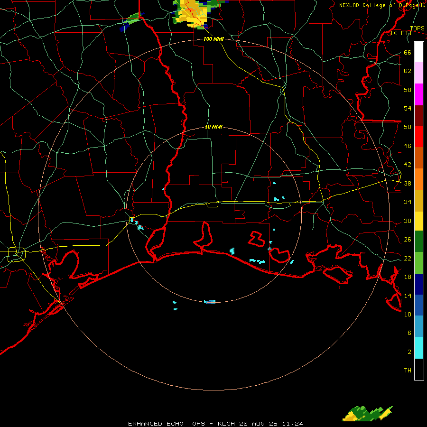Click the cyan legend swatch

click(419, 348)
